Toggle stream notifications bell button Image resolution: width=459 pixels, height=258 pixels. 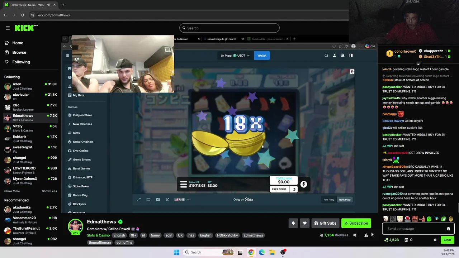click(x=293, y=223)
